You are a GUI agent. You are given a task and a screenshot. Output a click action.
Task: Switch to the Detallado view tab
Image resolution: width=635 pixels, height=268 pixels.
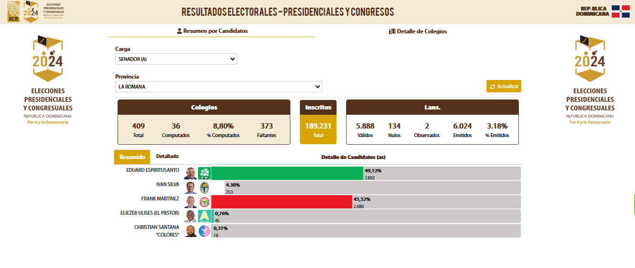pos(167,156)
